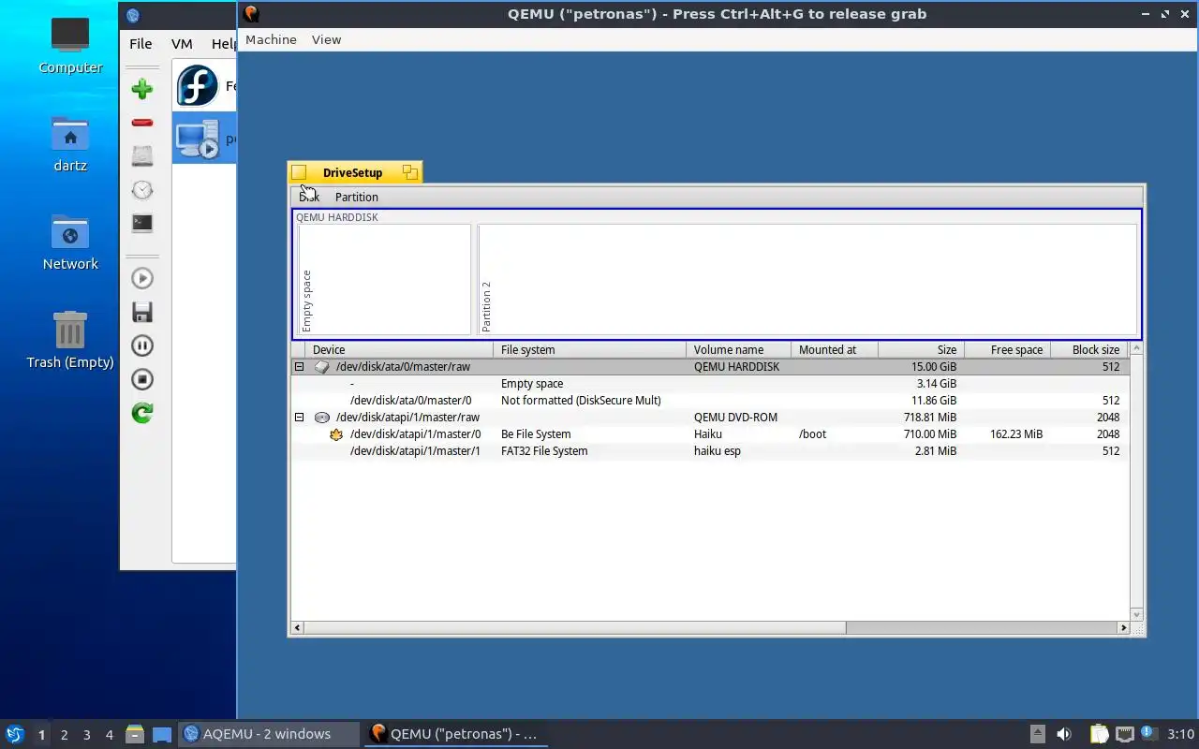Click the green circular arrow icon in AQEMU

pyautogui.click(x=142, y=413)
